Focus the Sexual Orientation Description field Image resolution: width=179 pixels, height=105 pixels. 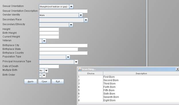tap(63, 11)
